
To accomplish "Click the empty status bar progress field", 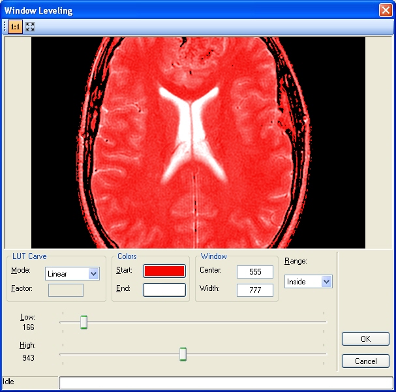I will (226, 382).
